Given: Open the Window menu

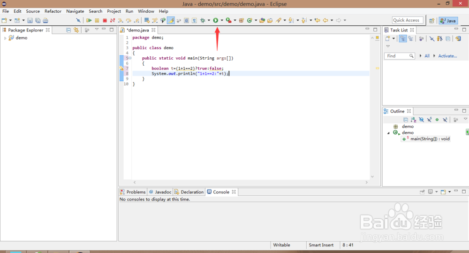Looking at the screenshot, I should click(146, 11).
